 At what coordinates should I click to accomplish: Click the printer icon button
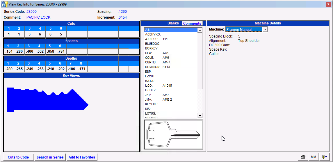[303, 157]
